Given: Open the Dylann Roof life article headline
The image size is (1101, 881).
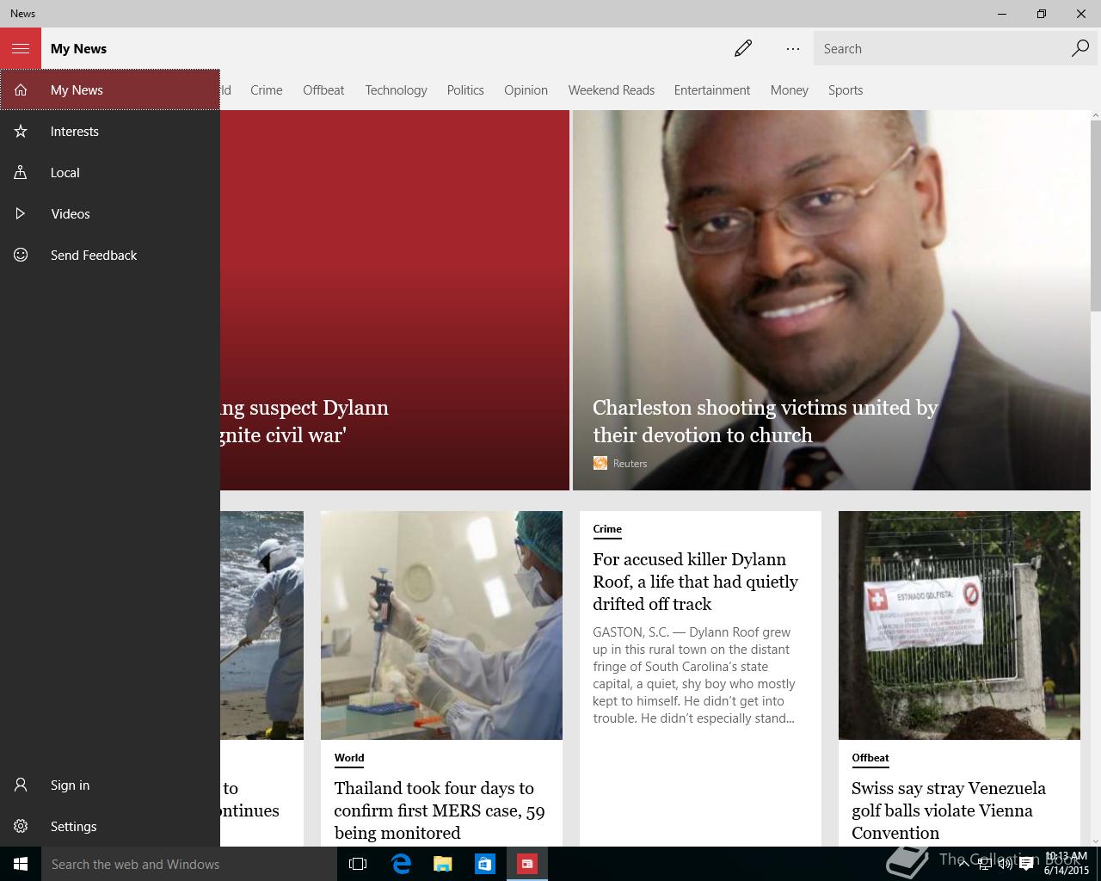Looking at the screenshot, I should pos(695,582).
